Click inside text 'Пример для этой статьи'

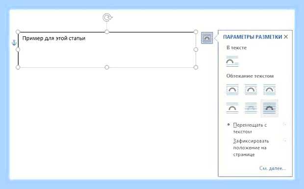click(54, 38)
